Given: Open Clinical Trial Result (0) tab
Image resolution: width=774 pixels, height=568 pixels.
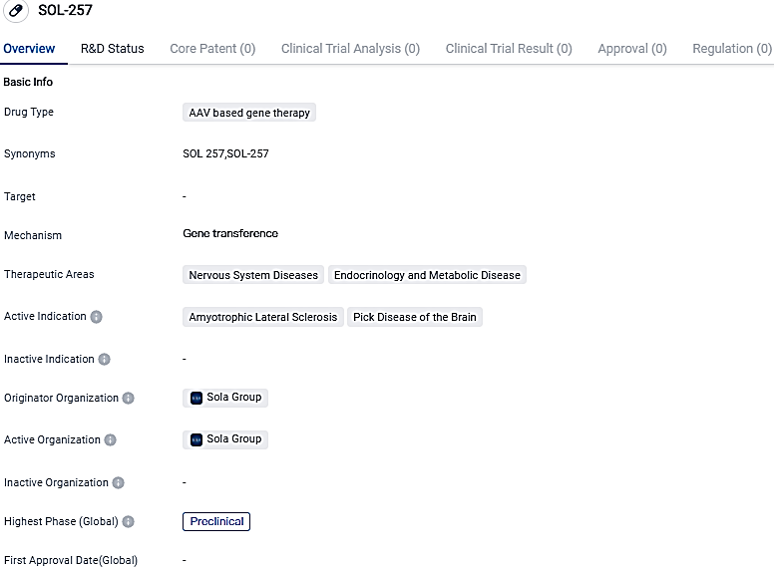Looking at the screenshot, I should (x=509, y=48).
